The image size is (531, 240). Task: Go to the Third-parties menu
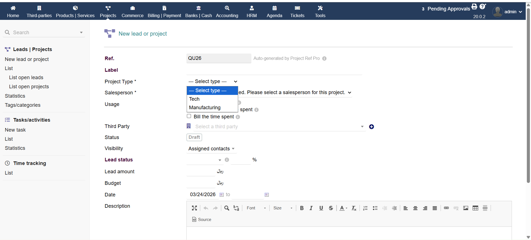pos(39,12)
